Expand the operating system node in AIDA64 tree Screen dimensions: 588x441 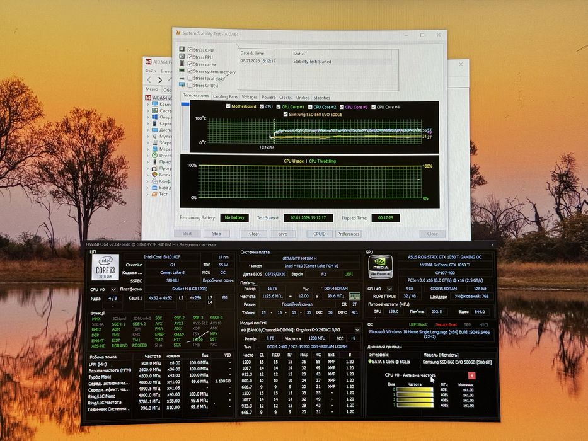147,117
